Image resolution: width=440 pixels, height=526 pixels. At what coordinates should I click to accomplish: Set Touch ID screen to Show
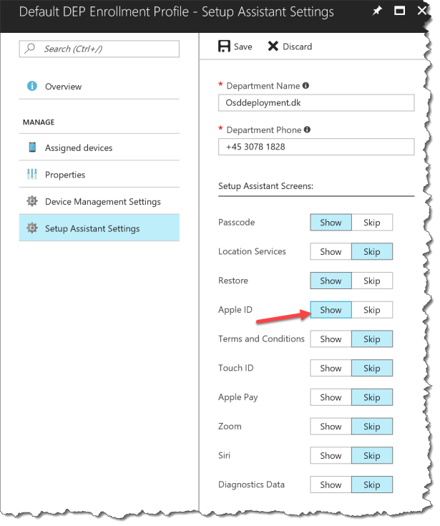(331, 369)
